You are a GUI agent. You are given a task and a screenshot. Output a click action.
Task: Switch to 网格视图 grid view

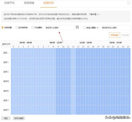coord(115,35)
